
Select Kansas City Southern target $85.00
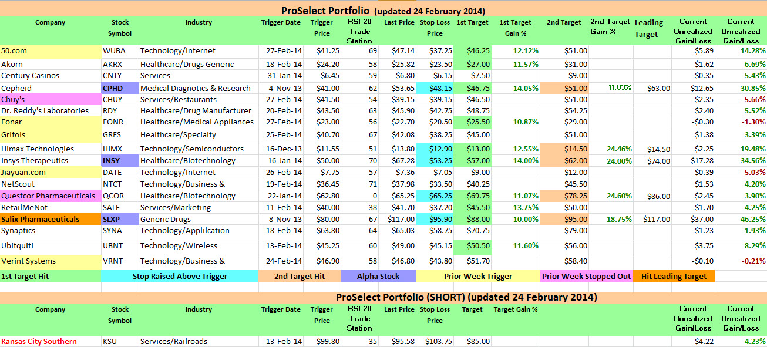pyautogui.click(x=473, y=341)
